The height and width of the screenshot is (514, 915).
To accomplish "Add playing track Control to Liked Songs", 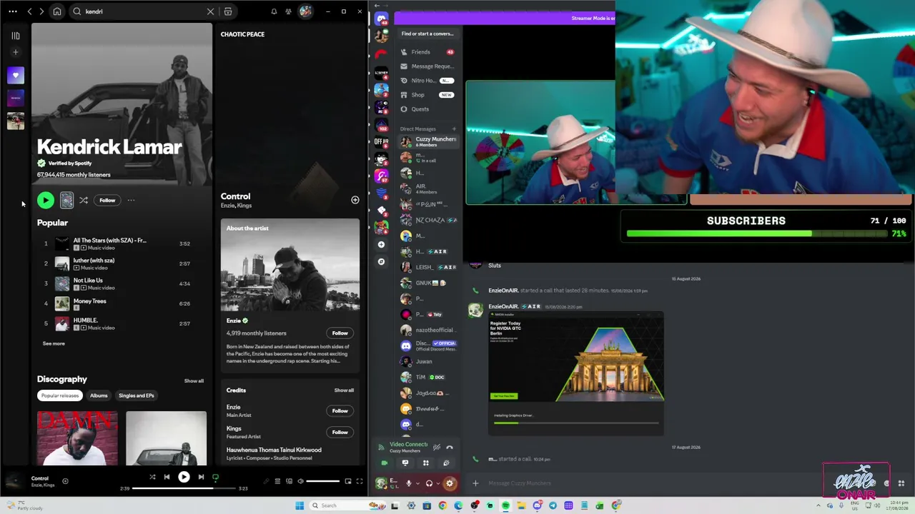I will click(x=65, y=481).
